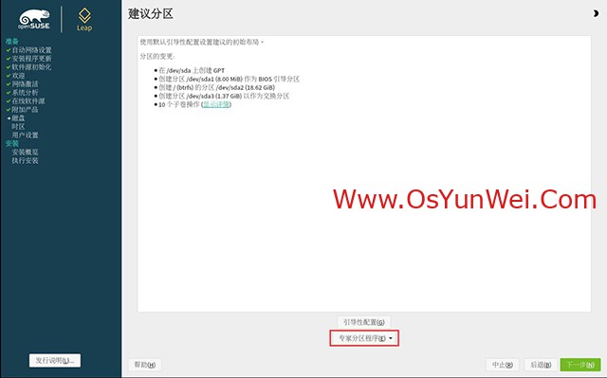Click the 帮助(H) help button
The image size is (607, 378).
(x=145, y=365)
